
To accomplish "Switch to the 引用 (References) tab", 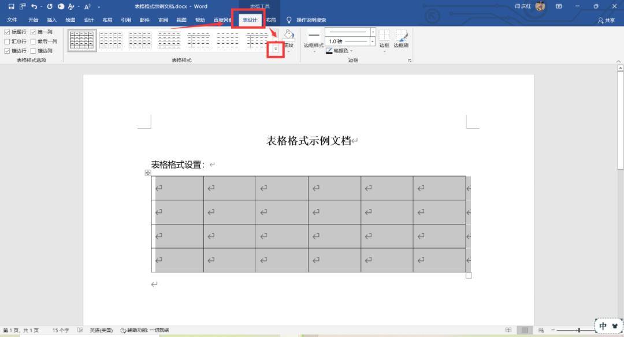I will click(x=126, y=20).
